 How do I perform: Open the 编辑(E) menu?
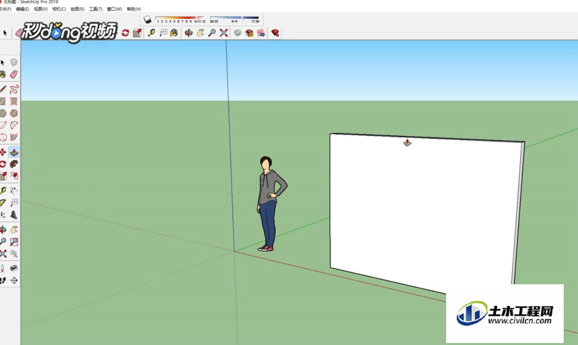[22, 9]
